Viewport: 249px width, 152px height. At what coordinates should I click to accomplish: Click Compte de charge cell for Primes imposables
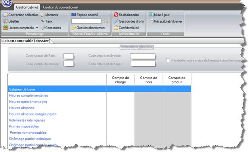tap(121, 126)
